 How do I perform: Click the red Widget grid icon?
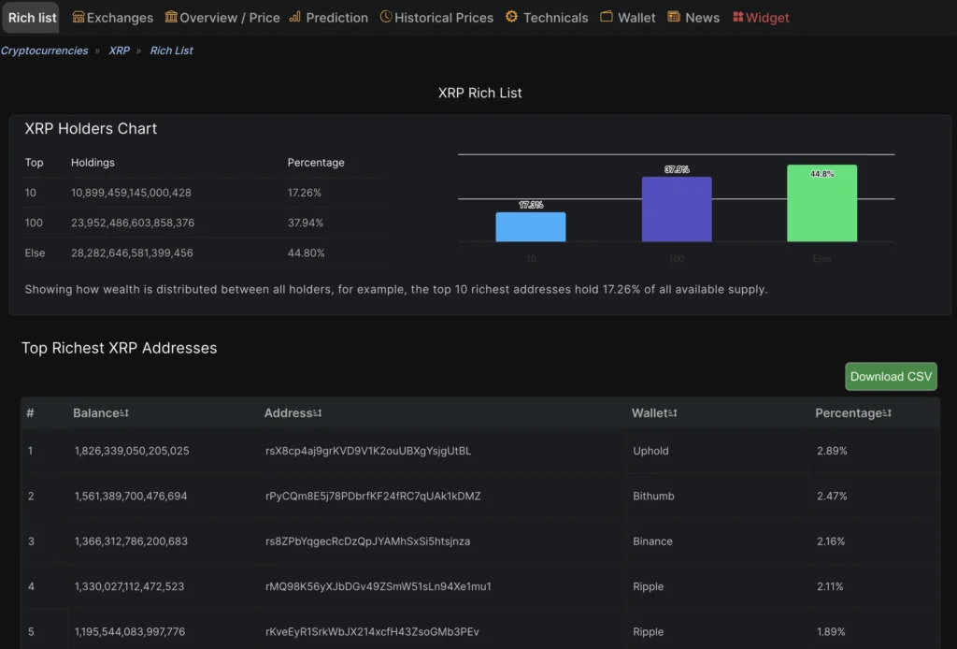pos(737,17)
